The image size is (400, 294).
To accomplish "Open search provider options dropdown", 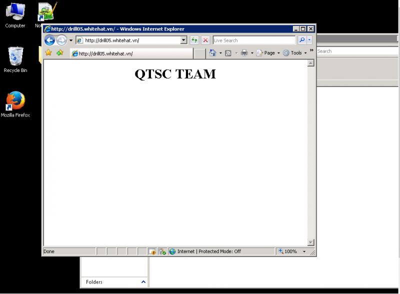I will point(309,40).
